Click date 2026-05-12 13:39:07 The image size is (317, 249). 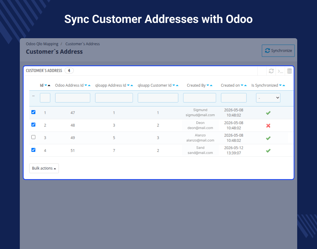[x=234, y=150]
